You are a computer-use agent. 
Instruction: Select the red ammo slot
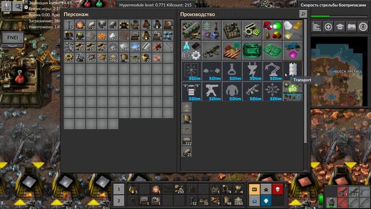point(342,202)
